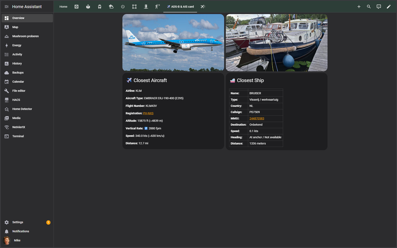Screen dimensions: 397x248
Task: Open Overview in the sidebar
Action: pyautogui.click(x=27, y=18)
